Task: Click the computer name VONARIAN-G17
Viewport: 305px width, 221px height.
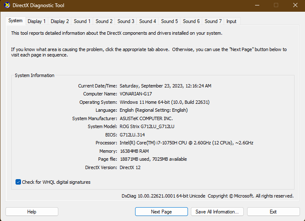Action: pyautogui.click(x=136, y=94)
